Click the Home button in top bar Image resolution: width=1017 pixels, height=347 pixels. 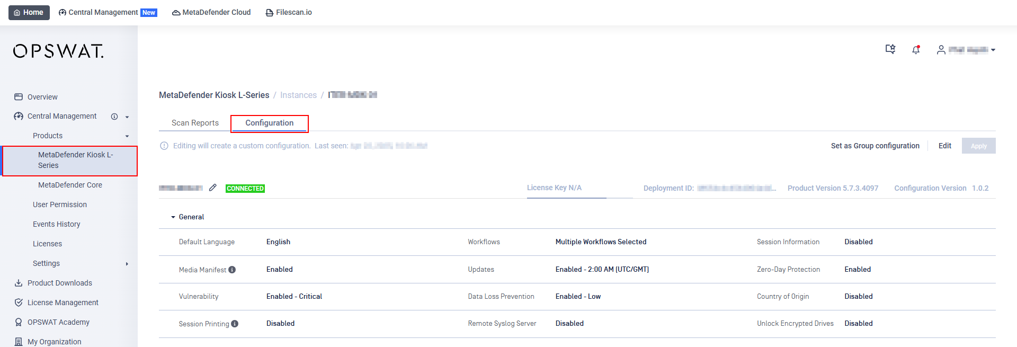pyautogui.click(x=29, y=12)
